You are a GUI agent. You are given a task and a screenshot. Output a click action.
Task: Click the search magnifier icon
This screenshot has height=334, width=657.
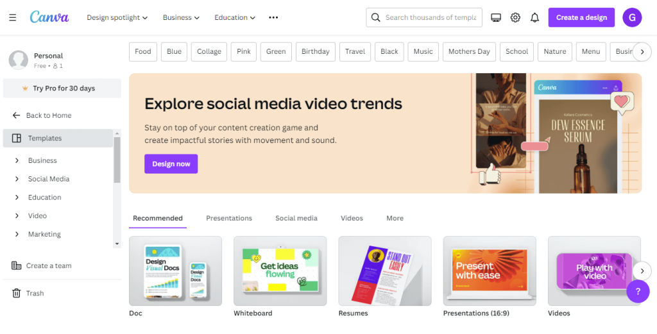pos(376,17)
